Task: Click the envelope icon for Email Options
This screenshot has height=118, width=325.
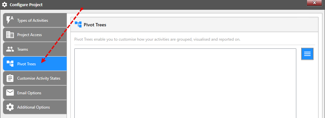Action: (x=10, y=93)
